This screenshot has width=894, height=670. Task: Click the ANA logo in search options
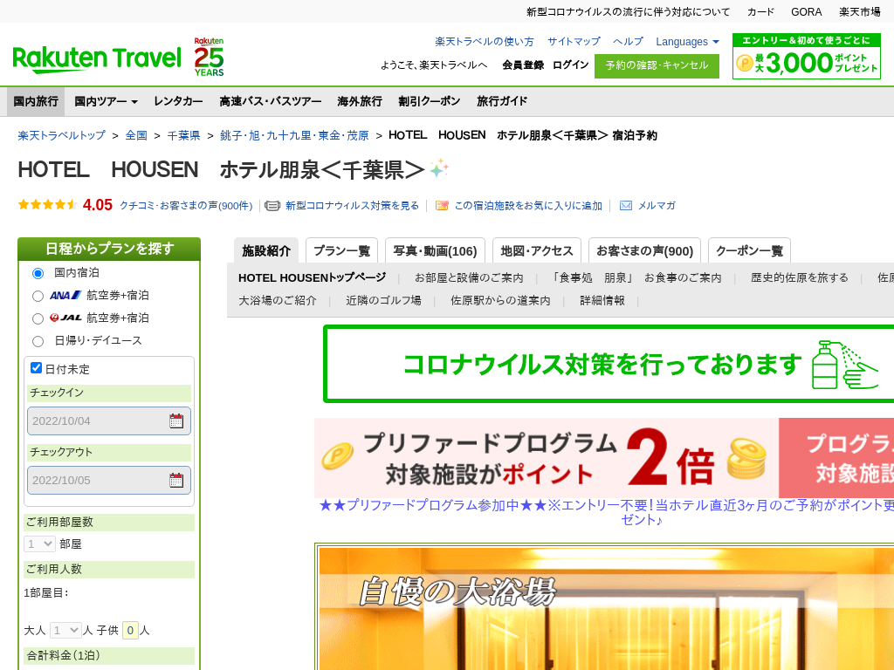pos(65,295)
